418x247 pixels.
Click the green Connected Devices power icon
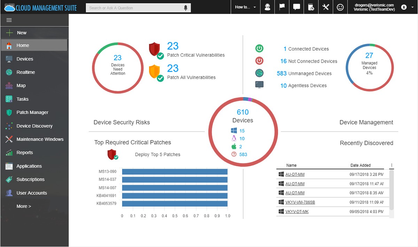259,49
